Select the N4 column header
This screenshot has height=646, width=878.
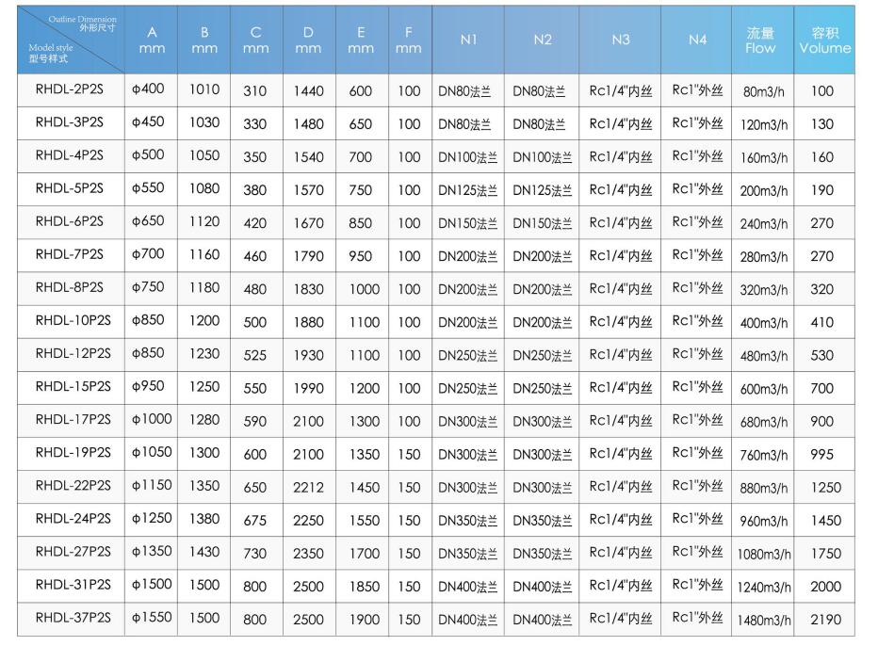click(697, 40)
